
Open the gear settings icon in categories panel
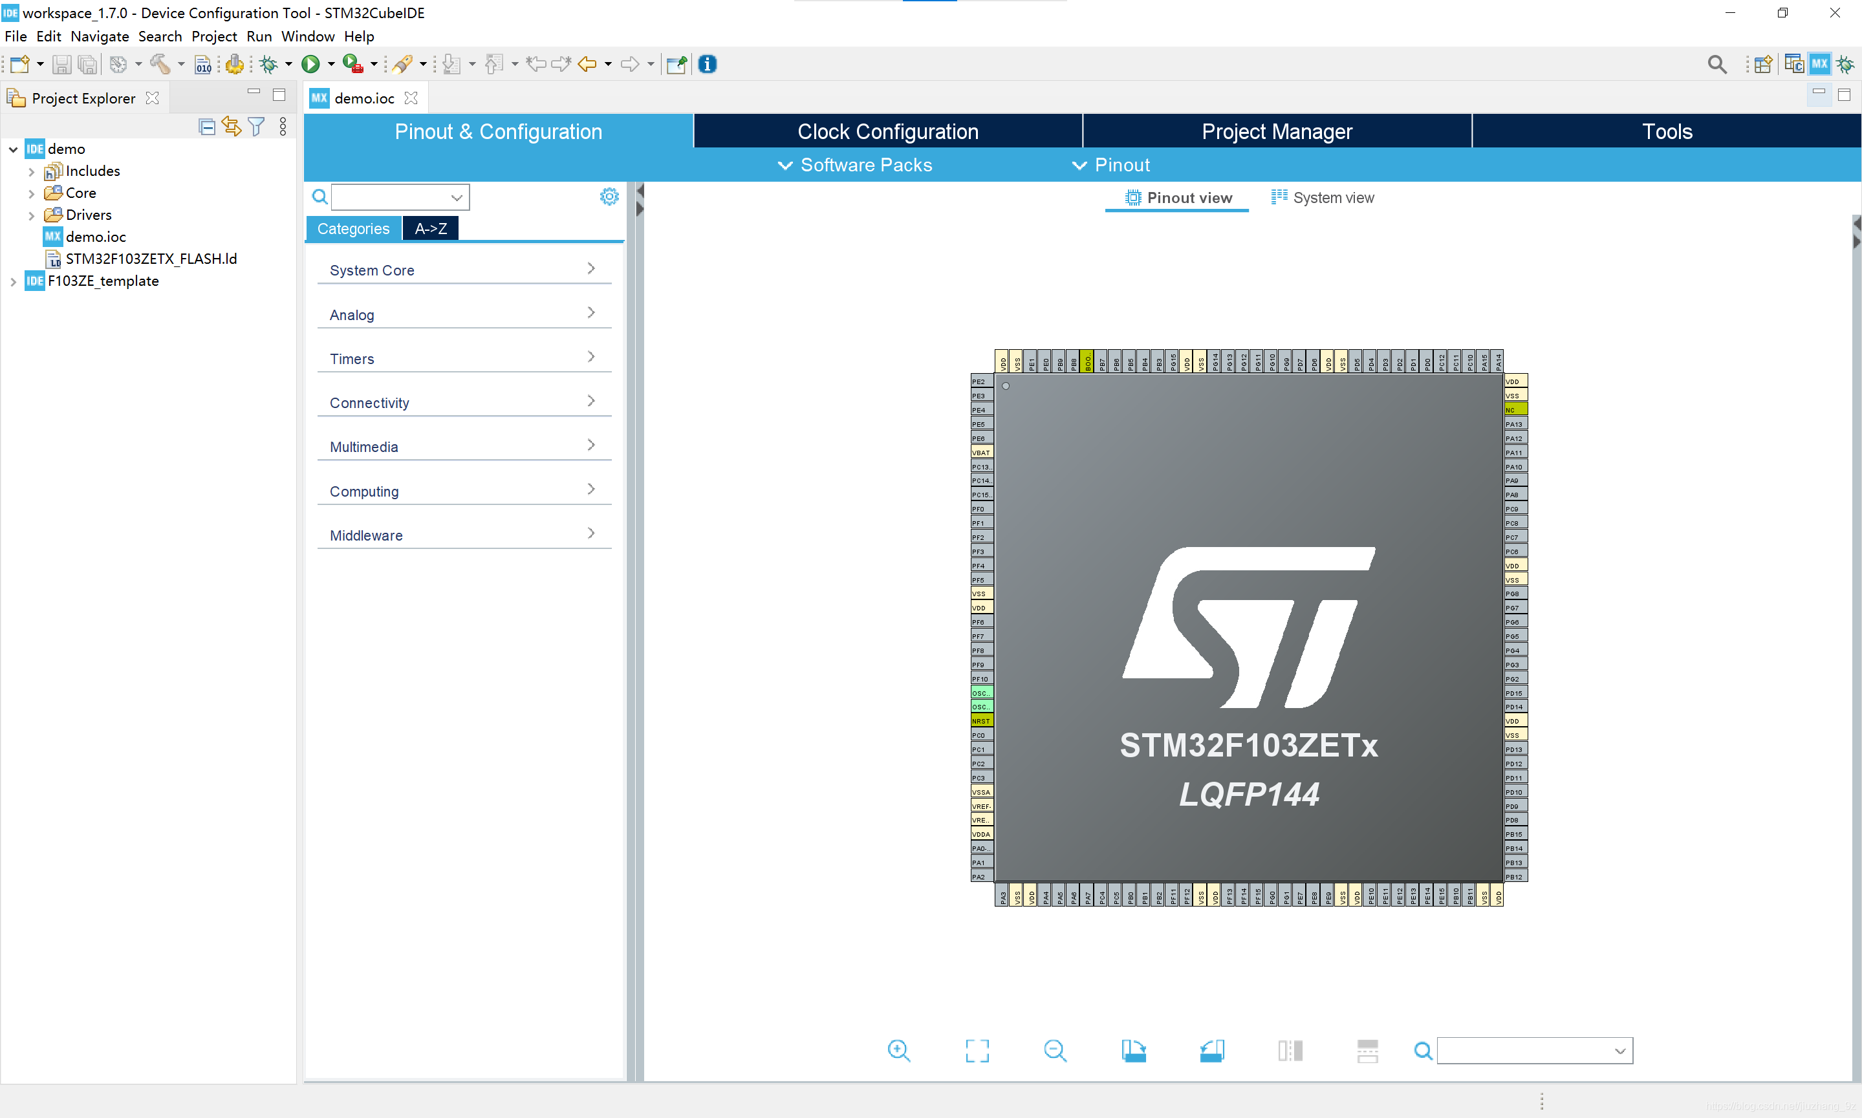pos(609,197)
